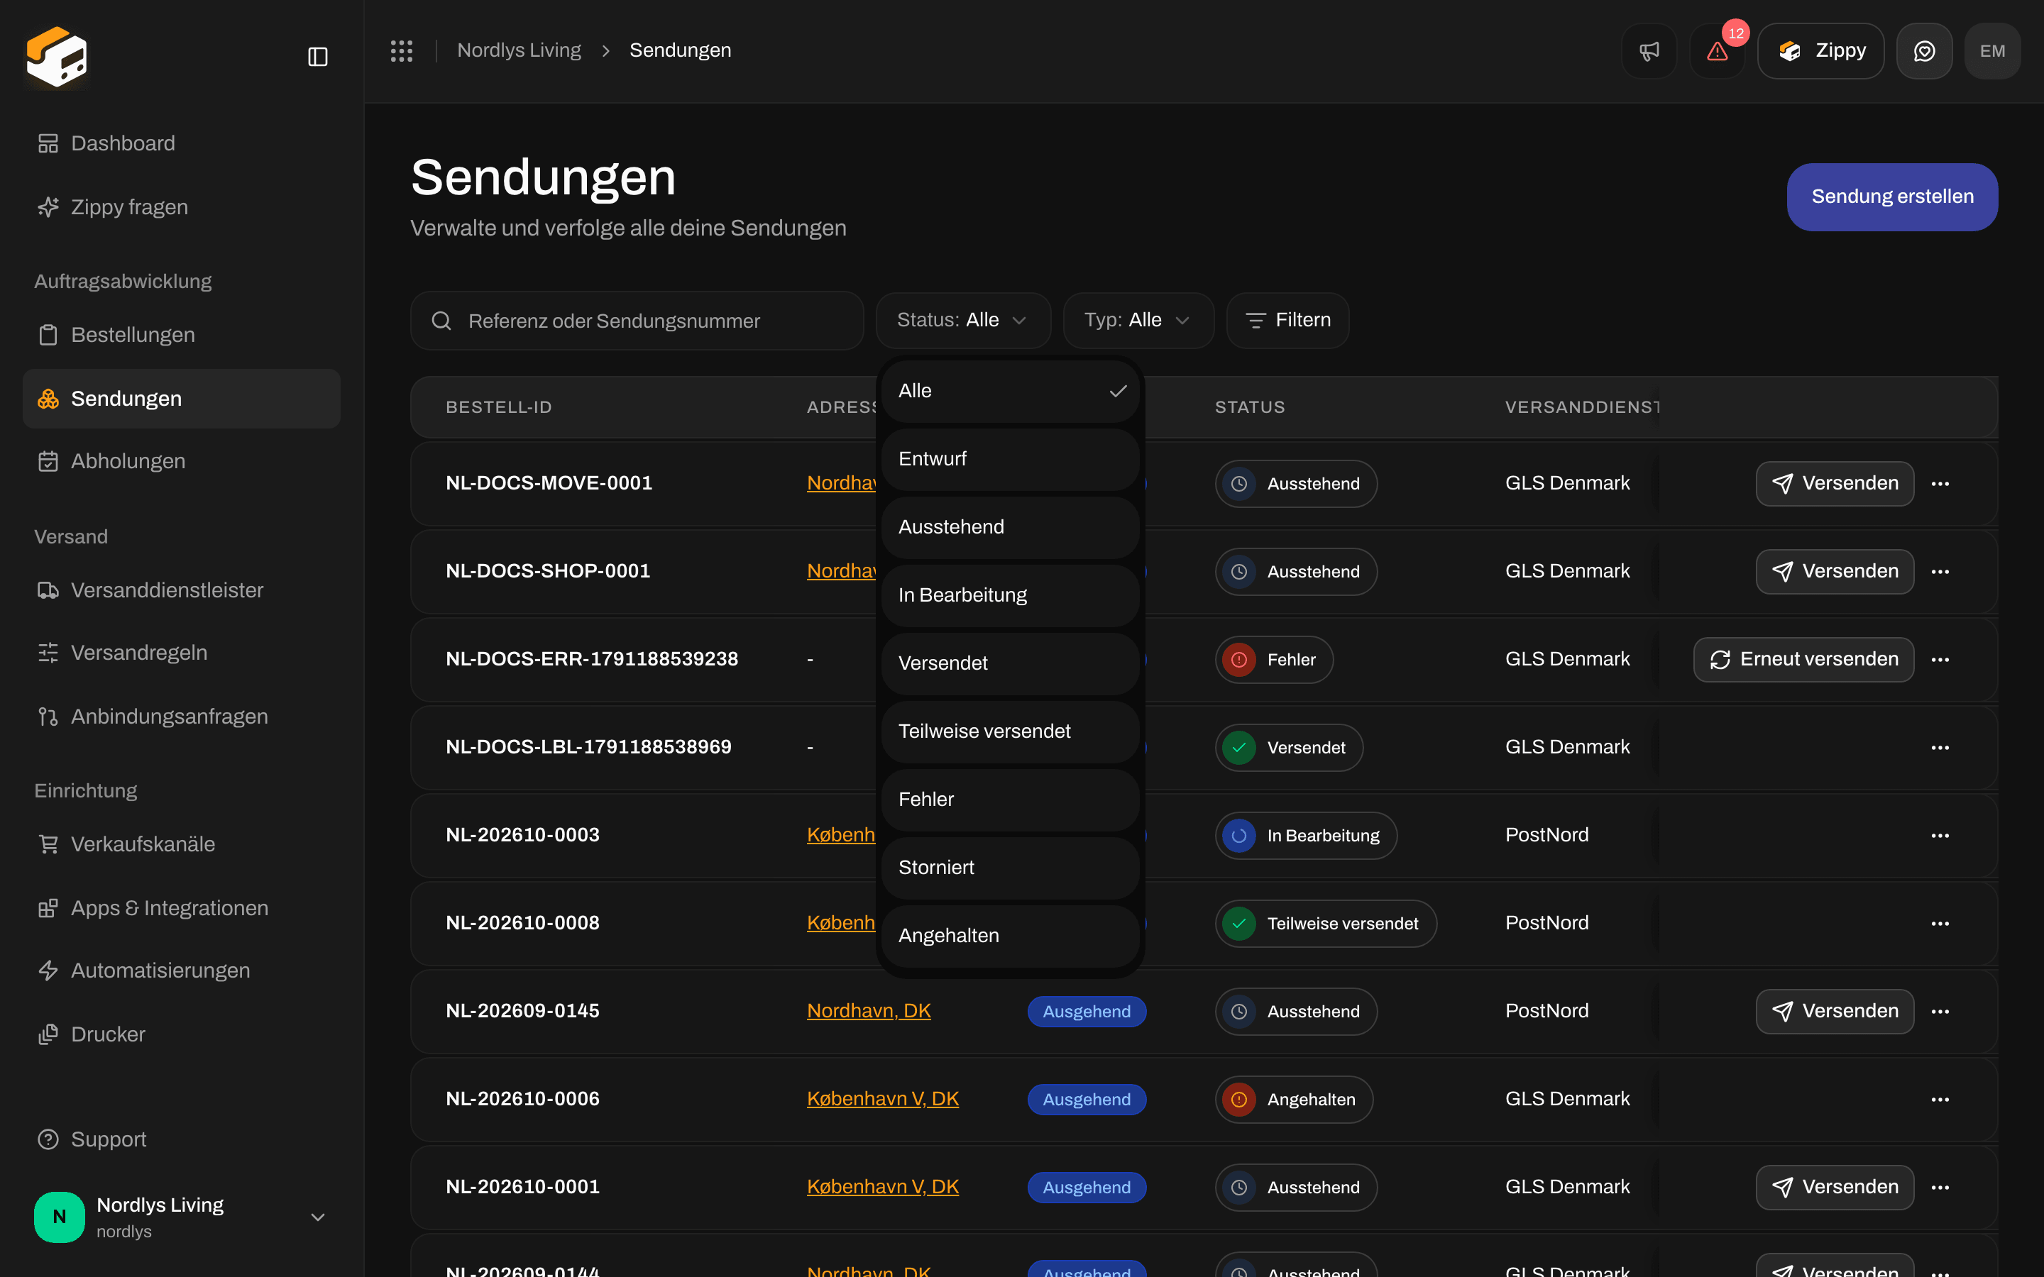Viewport: 2044px width, 1277px height.
Task: Open more options for NL-202610-0006
Action: (x=1940, y=1099)
